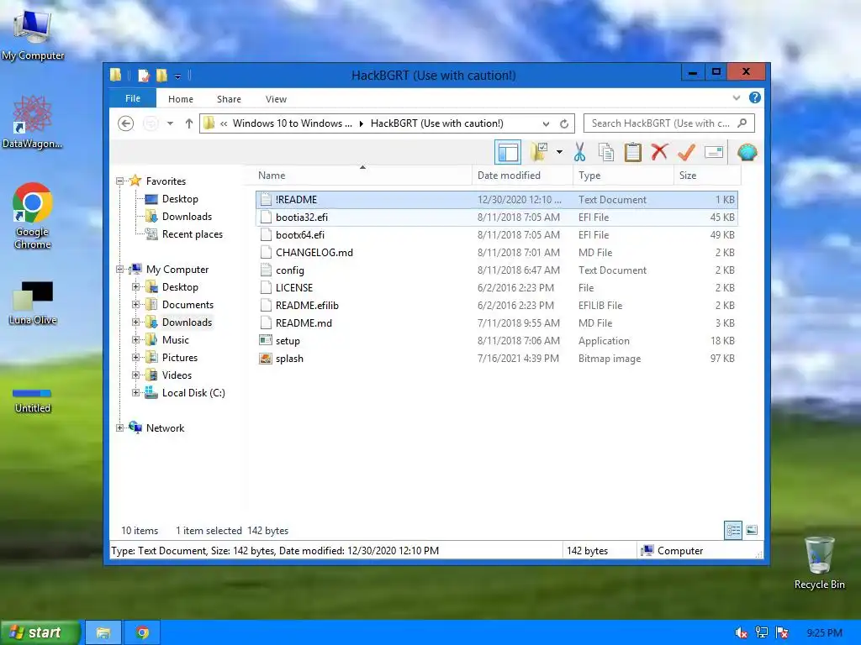Collapse the Favorites tree node

[x=119, y=181]
